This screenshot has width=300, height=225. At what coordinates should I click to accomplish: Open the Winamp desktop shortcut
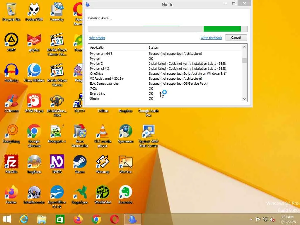(x=103, y=164)
